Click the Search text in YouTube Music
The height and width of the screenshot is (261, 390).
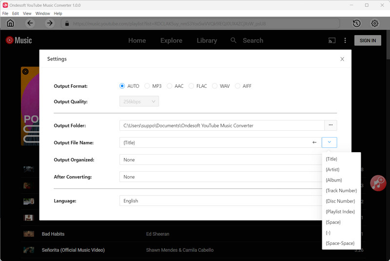(x=253, y=40)
